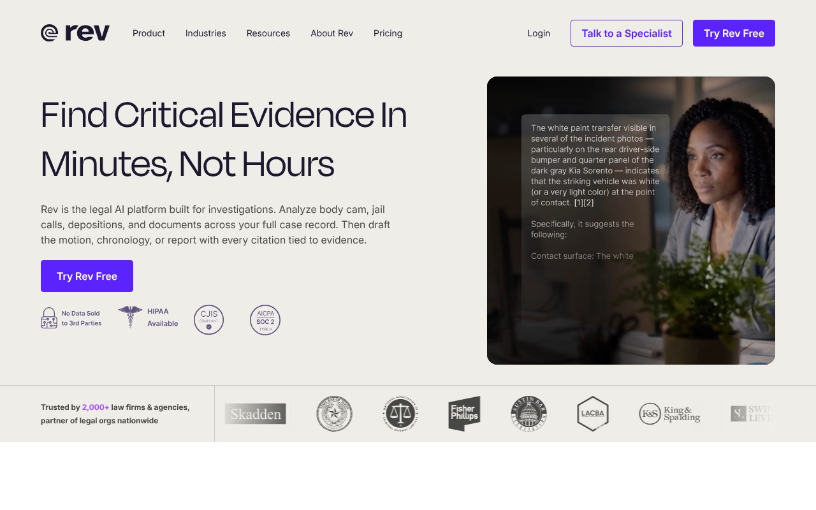Click 'Specifically, it suggests the following:' overlay text
Viewport: 816px width, 510px height.
pyautogui.click(x=583, y=229)
